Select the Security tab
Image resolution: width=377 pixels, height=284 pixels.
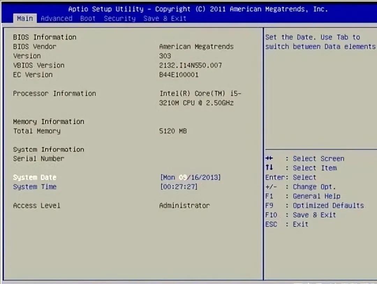coord(119,18)
